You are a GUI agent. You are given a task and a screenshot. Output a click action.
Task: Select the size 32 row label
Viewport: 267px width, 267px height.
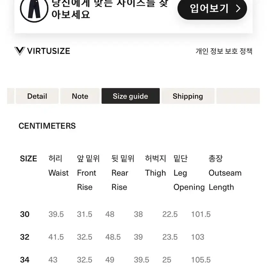pos(25,237)
